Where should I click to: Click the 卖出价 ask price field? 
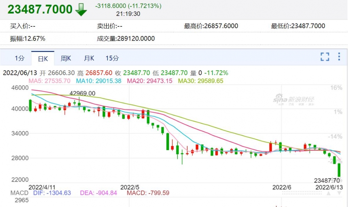click(x=110, y=26)
